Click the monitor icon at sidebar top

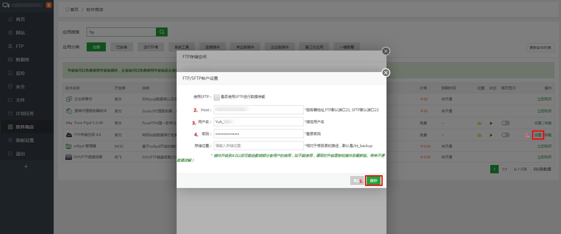[6, 5]
